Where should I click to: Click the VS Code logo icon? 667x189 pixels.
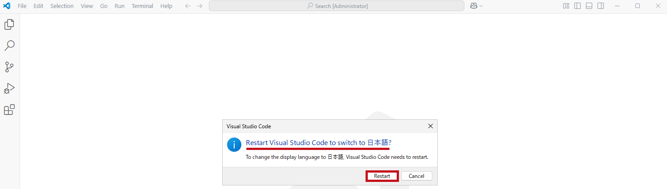(x=7, y=6)
